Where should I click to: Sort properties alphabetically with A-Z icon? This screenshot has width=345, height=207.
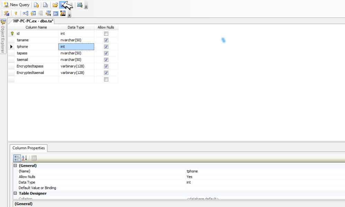pyautogui.click(x=24, y=158)
